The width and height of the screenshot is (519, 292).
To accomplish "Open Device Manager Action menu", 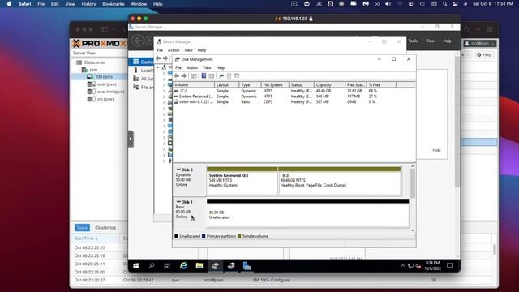I will (x=174, y=50).
